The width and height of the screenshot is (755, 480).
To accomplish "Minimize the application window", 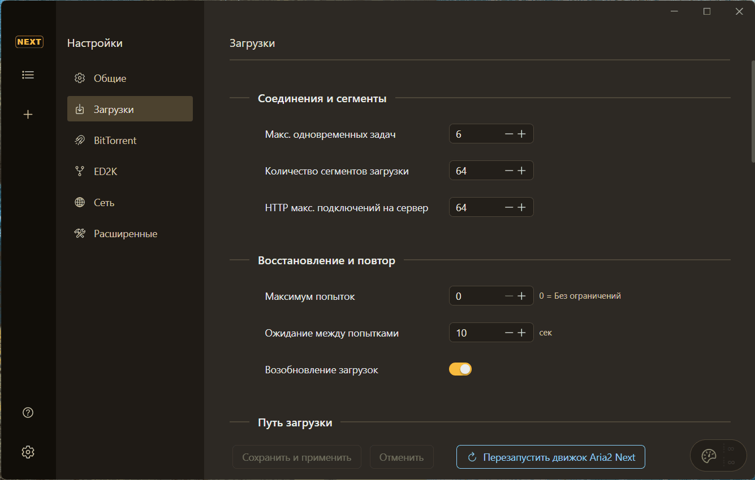I will 675,11.
